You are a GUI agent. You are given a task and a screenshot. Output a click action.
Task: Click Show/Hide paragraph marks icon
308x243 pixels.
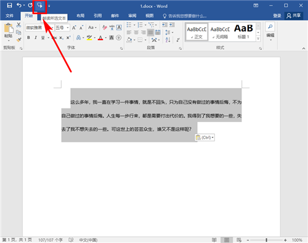point(178,40)
